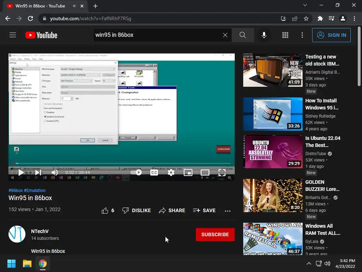The image size is (362, 272).
Task: Go forward in browser history
Action: 19,18
